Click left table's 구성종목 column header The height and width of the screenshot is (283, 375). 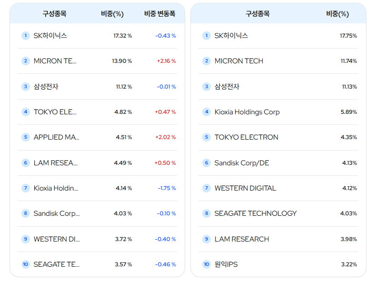point(54,14)
